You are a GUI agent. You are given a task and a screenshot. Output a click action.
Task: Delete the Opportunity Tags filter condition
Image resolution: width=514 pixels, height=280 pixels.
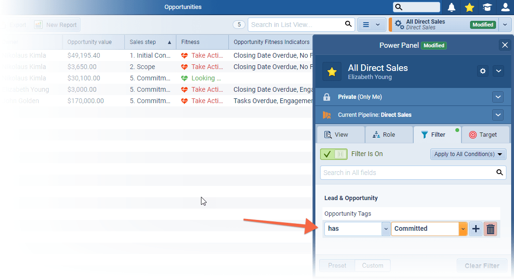tap(490, 229)
